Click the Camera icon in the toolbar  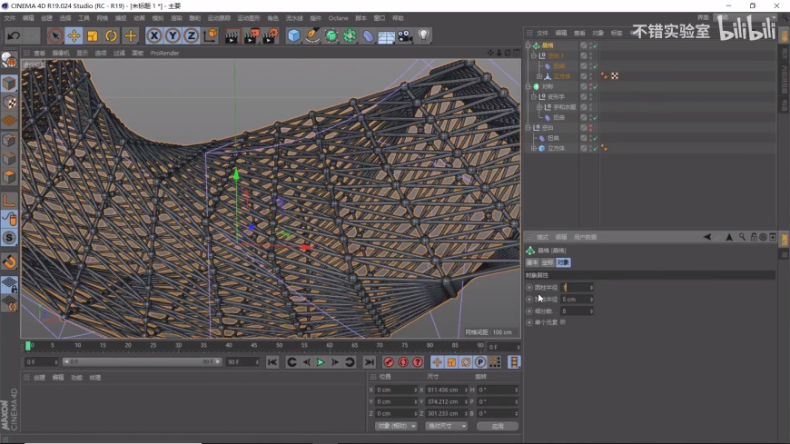click(405, 35)
